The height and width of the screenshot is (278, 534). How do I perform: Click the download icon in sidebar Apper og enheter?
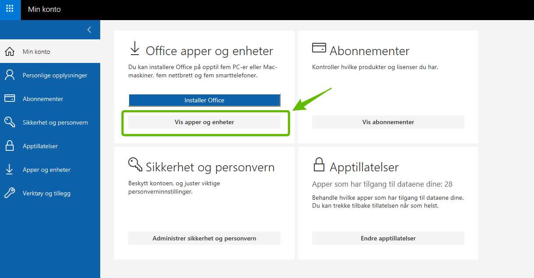click(x=9, y=170)
